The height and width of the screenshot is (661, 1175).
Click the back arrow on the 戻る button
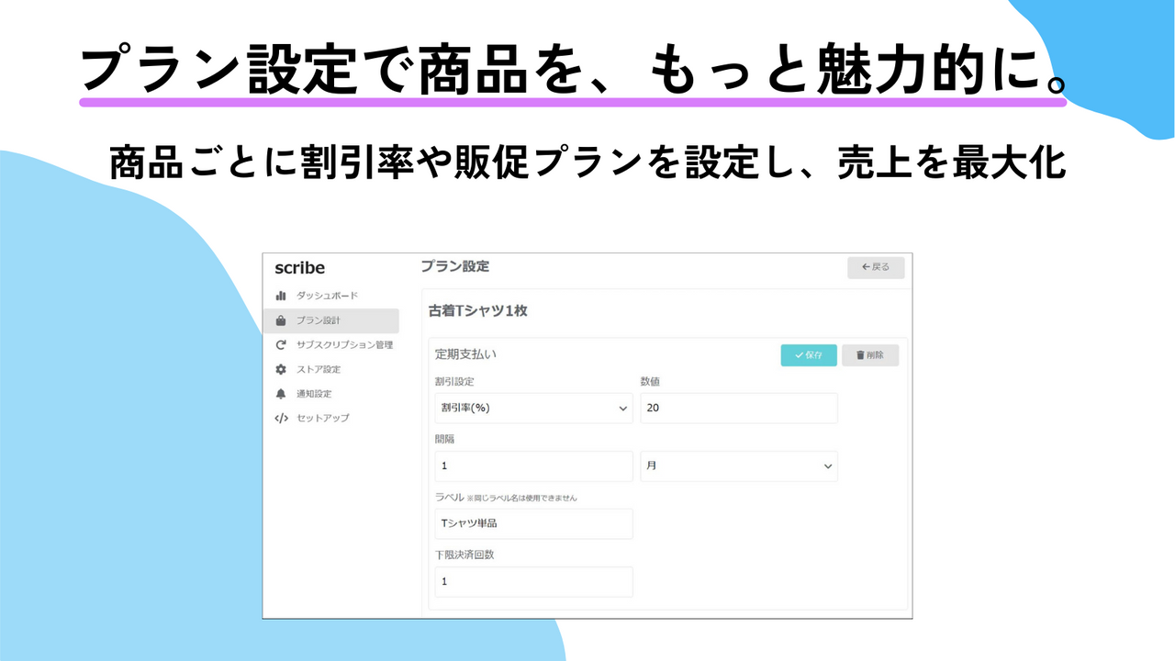click(x=866, y=267)
